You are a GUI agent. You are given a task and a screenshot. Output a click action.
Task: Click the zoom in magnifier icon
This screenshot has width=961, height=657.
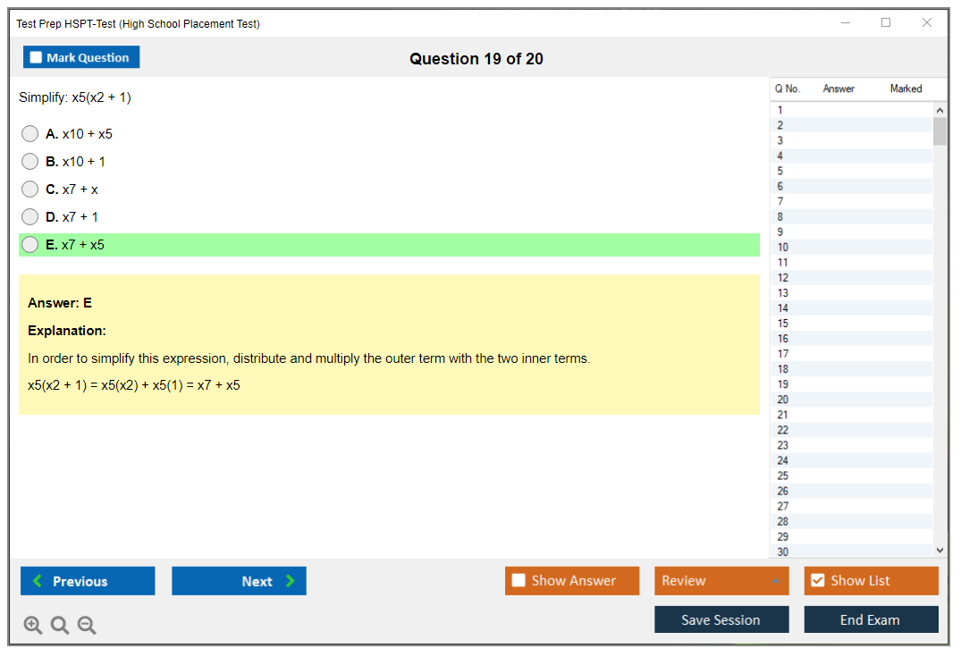(x=33, y=626)
